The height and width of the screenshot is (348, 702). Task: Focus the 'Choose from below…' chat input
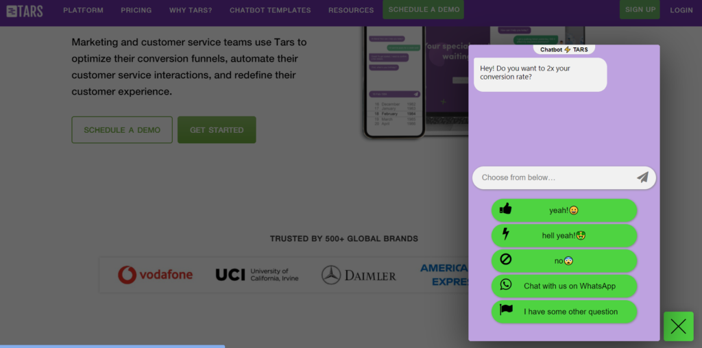coord(564,177)
